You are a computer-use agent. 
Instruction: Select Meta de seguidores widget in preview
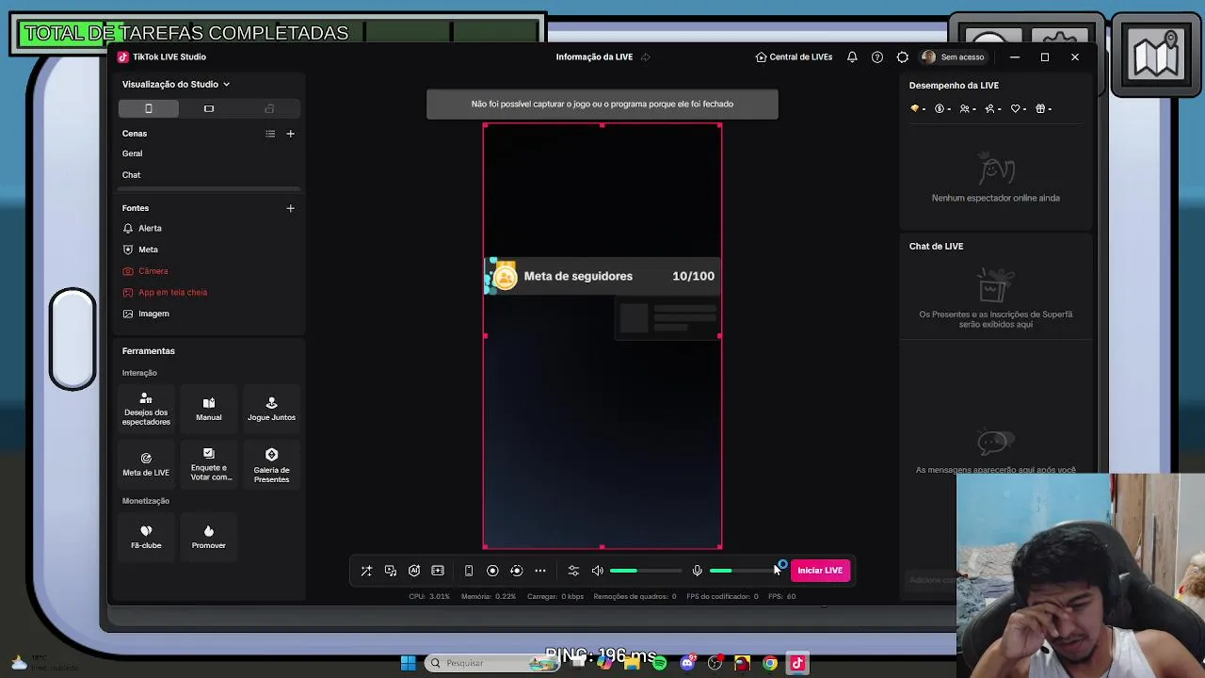coord(602,276)
